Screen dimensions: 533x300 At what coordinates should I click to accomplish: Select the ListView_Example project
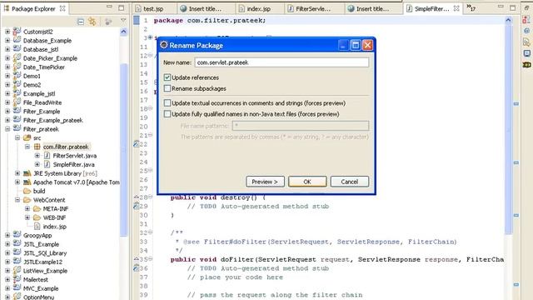[45, 271]
